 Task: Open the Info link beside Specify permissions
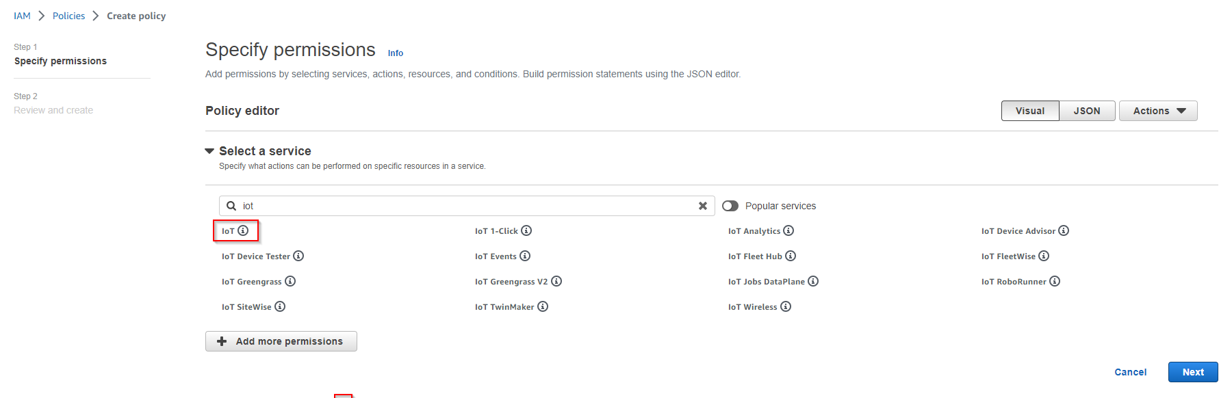(x=396, y=53)
